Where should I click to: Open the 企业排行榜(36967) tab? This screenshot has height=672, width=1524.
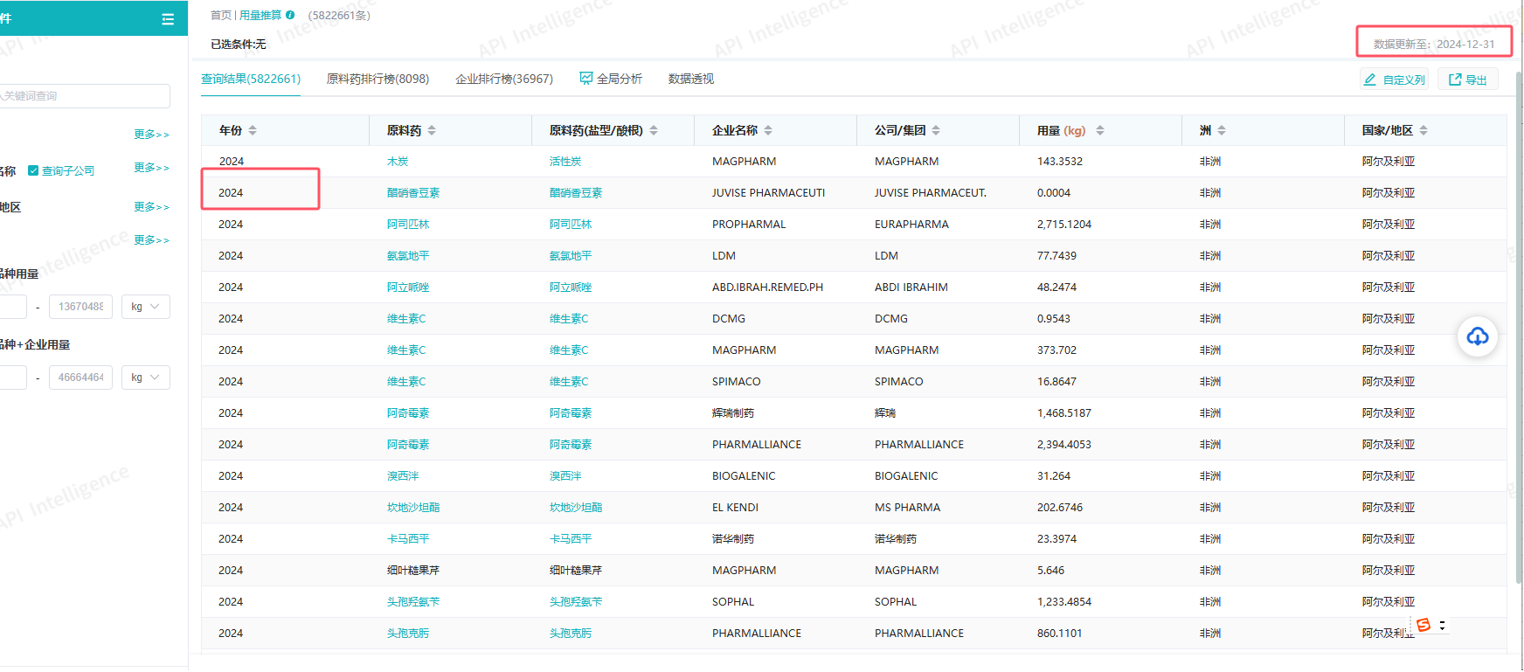pos(503,79)
